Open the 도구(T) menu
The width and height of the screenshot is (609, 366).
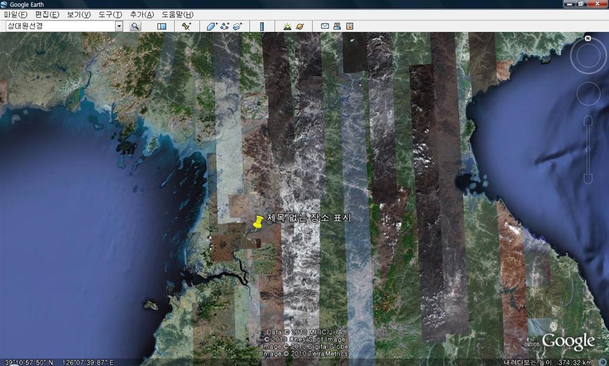(x=110, y=15)
